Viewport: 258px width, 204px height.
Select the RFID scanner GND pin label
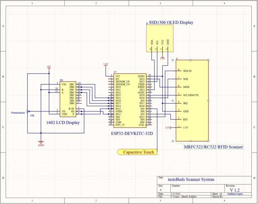[186, 111]
